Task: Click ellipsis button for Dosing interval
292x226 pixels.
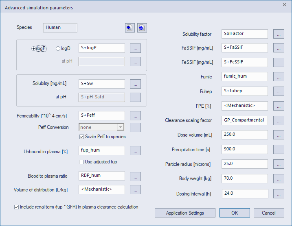Action: [x=279, y=193]
